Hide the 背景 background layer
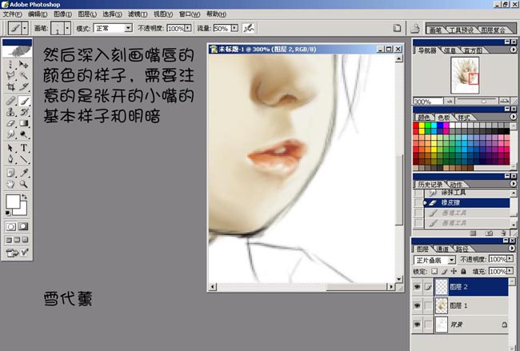Screen dimensions: 520x351 coord(417,325)
